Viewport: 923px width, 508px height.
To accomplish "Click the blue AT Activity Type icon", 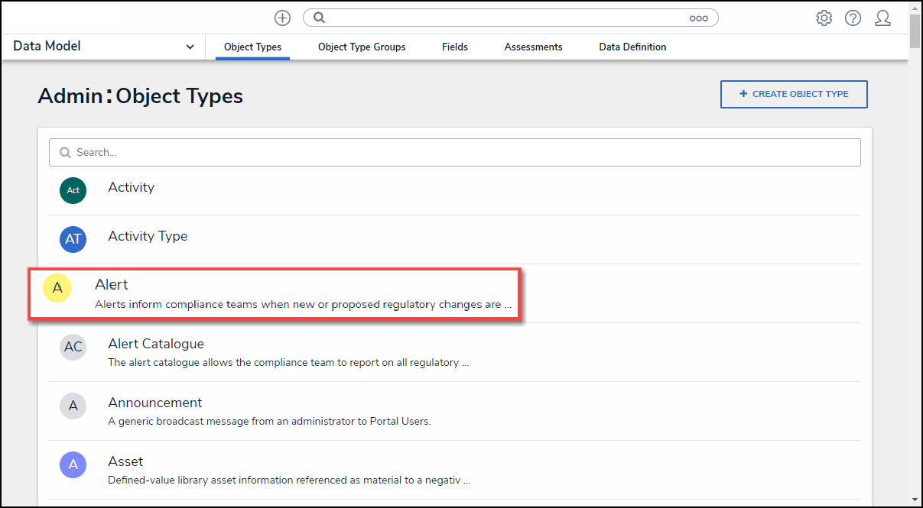I will tap(73, 239).
